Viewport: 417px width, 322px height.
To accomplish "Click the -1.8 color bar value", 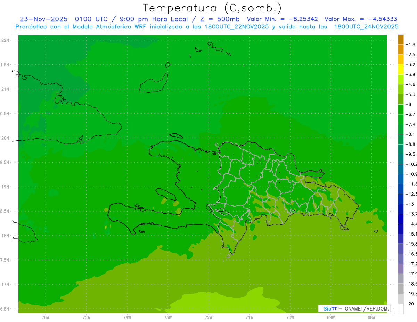I will pyautogui.click(x=410, y=44).
